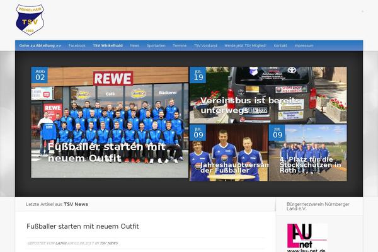378x252 pixels.
Task: Open the Impressum menu item
Action: (304, 45)
